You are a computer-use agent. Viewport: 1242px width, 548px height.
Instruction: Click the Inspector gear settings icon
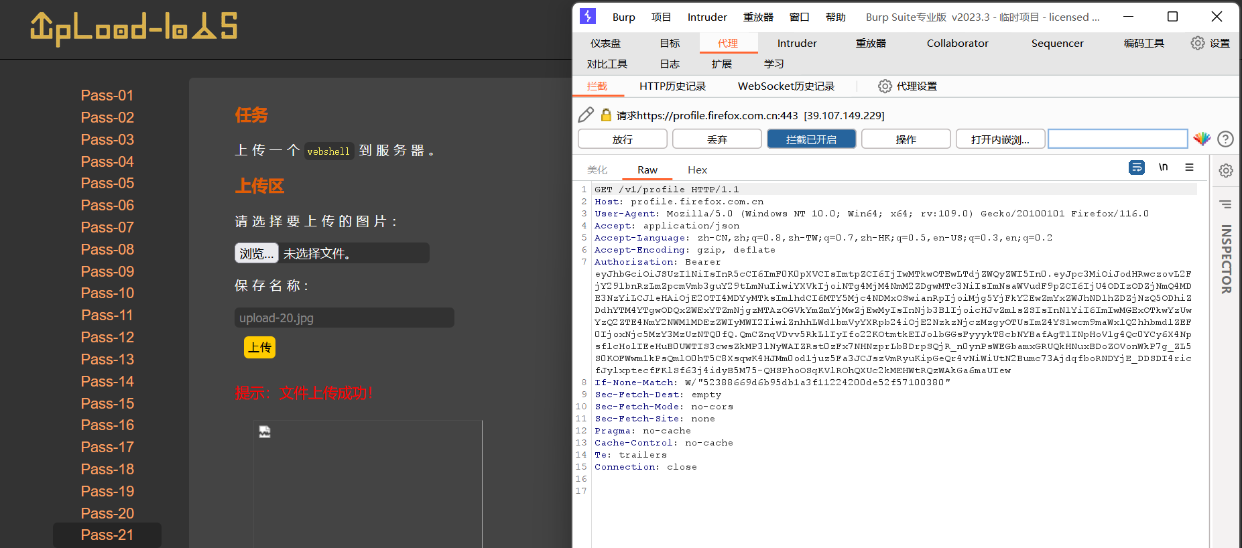[1226, 171]
